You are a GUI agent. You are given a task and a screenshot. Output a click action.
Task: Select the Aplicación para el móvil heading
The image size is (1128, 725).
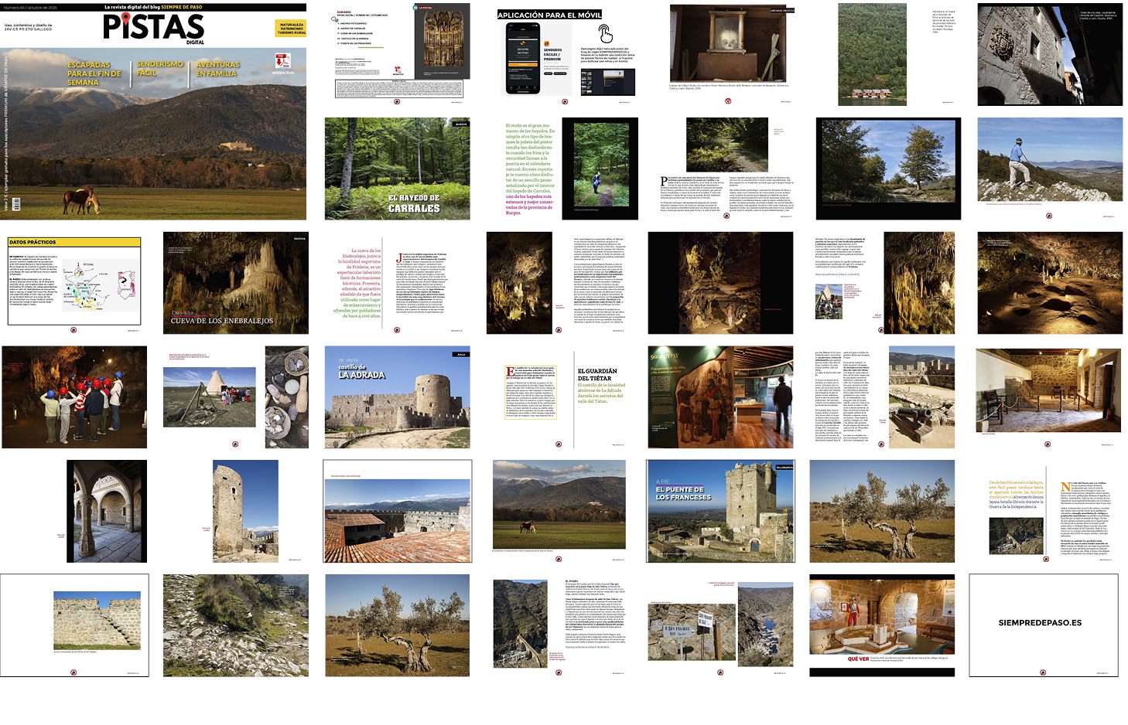tap(549, 15)
